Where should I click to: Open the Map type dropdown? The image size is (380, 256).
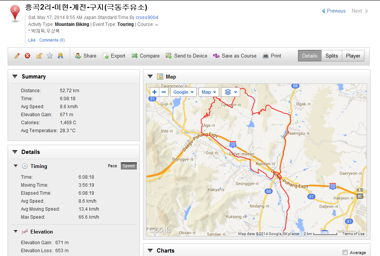click(208, 92)
